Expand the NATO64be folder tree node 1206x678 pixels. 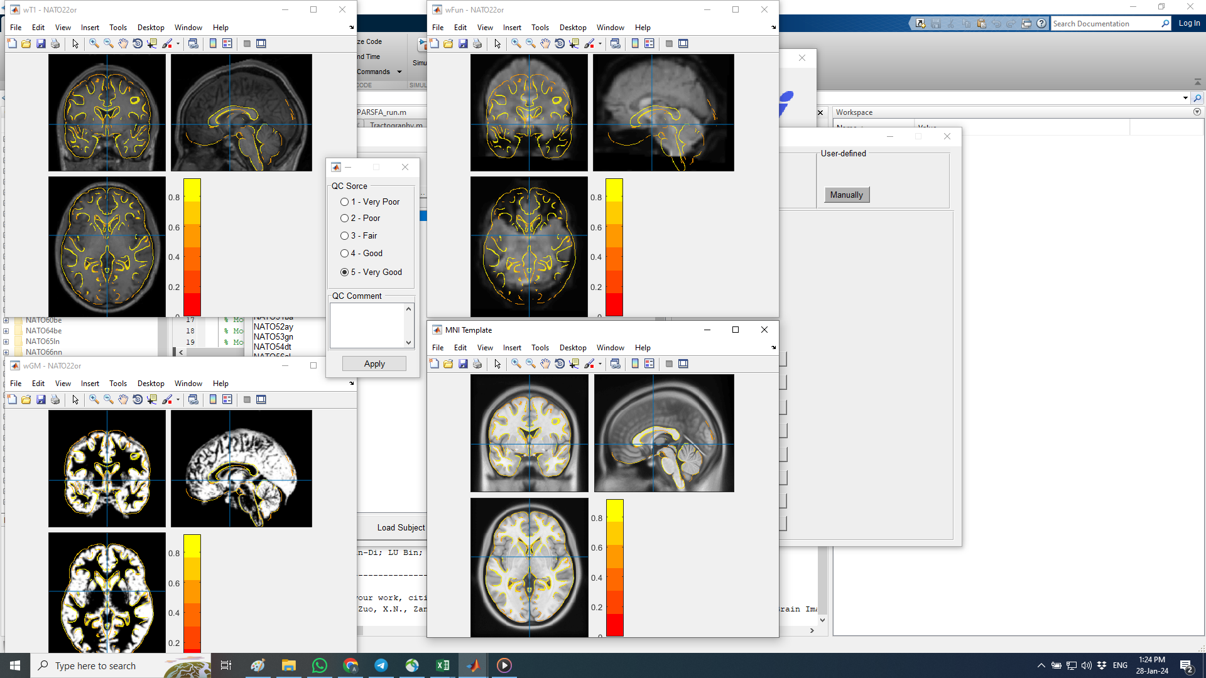pos(6,331)
